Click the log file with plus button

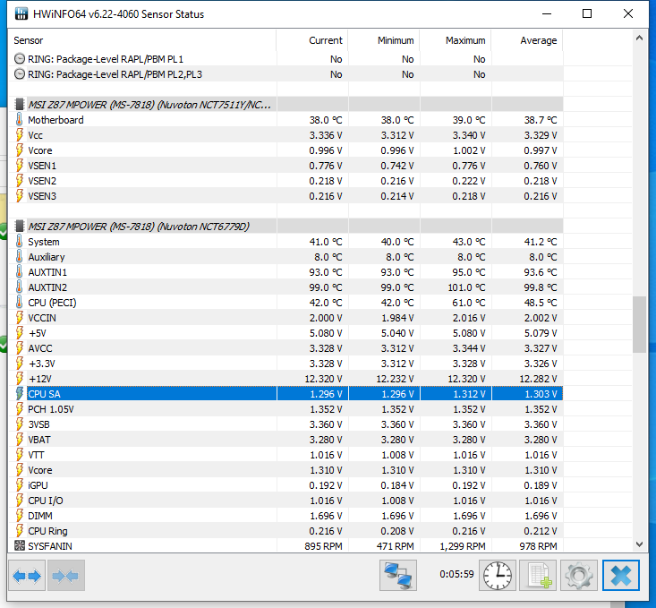point(538,576)
